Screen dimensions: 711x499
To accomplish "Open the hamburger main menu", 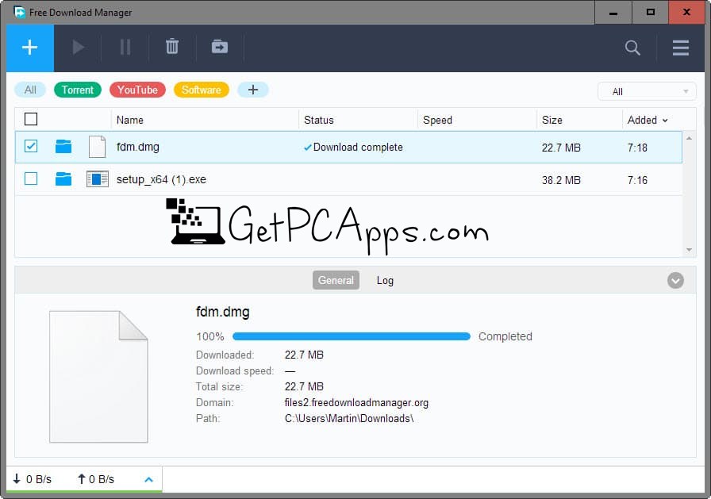I will point(681,48).
